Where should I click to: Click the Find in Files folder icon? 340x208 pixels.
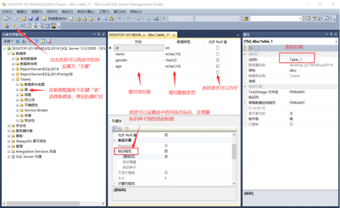coord(246,18)
